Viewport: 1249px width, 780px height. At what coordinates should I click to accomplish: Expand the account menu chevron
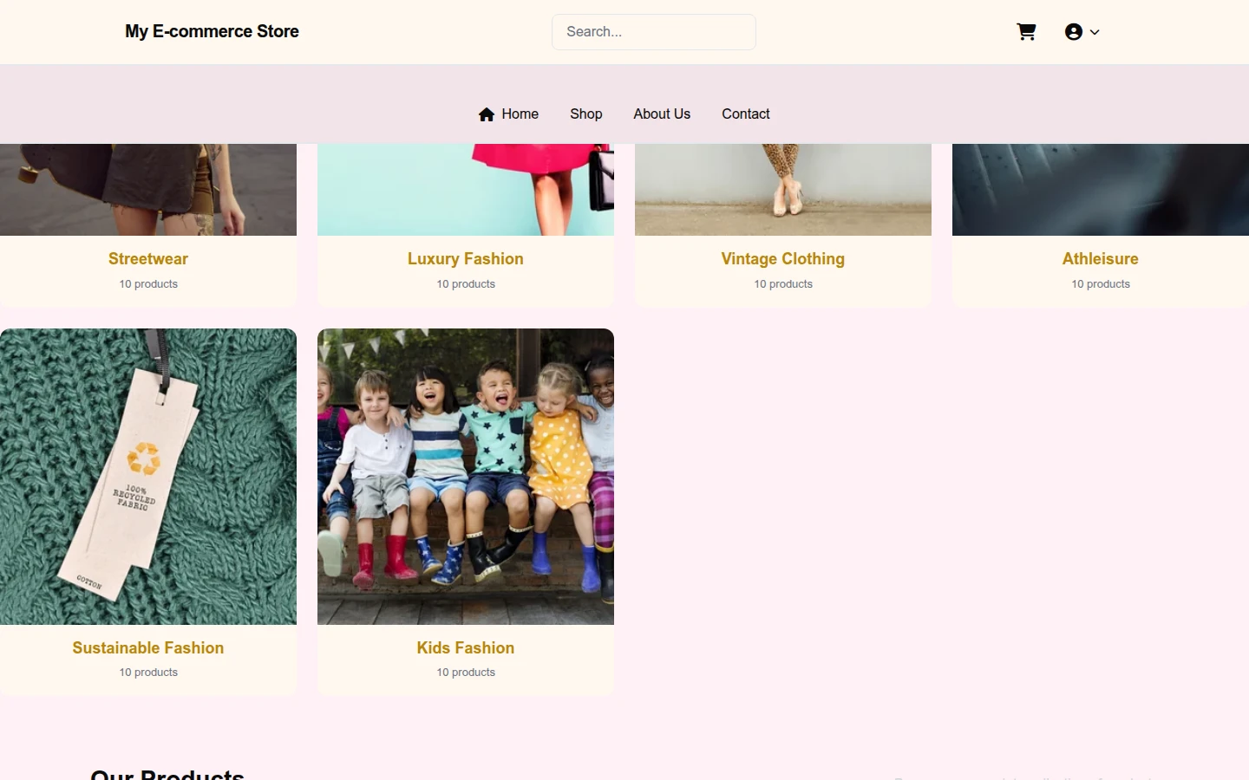[x=1095, y=32]
